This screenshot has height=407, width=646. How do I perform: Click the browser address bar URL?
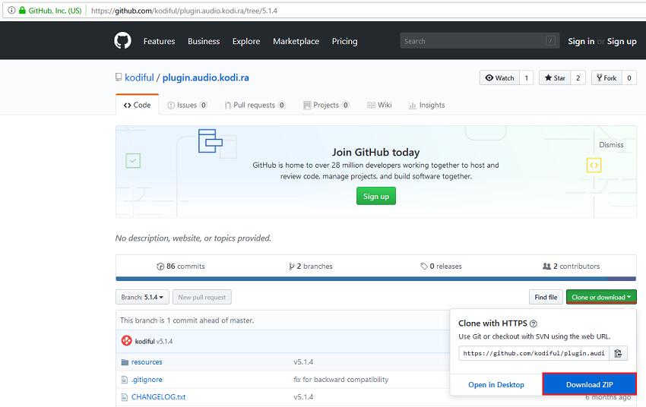184,11
